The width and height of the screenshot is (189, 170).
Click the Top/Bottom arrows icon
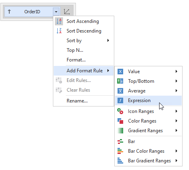[x=120, y=81]
